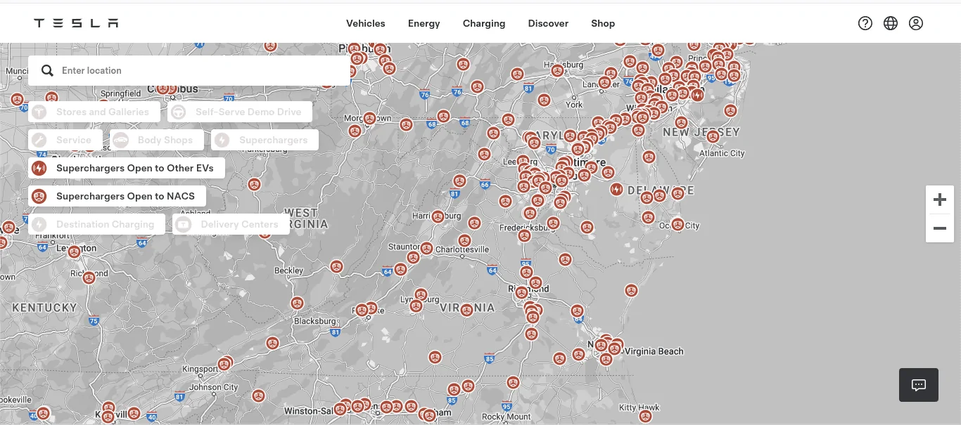Select the charger pin at Staunton
Screen dimensions: 961x425
click(x=426, y=248)
